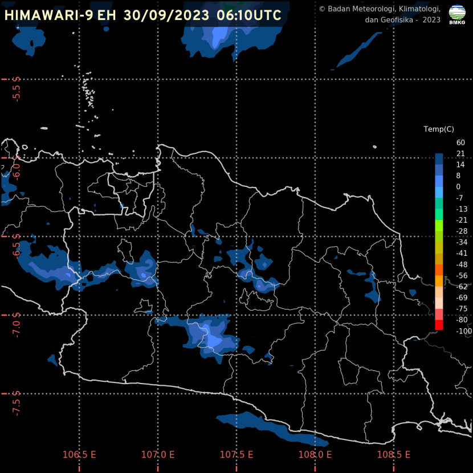
Task: Pick the red segment of temperature colorbar
Action: click(439, 325)
